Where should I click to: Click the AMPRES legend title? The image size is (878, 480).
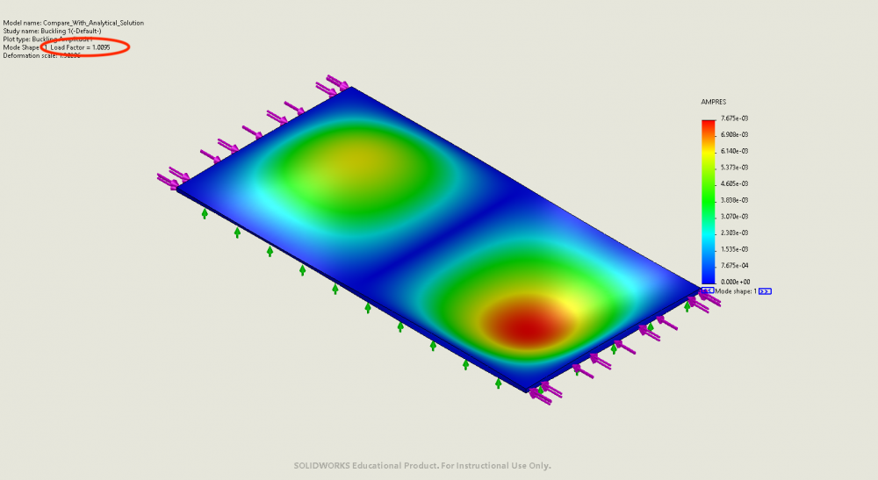pyautogui.click(x=713, y=103)
